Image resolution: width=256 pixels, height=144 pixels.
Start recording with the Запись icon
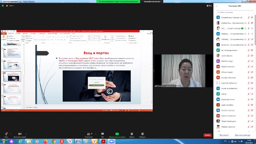pyautogui.click(x=132, y=134)
